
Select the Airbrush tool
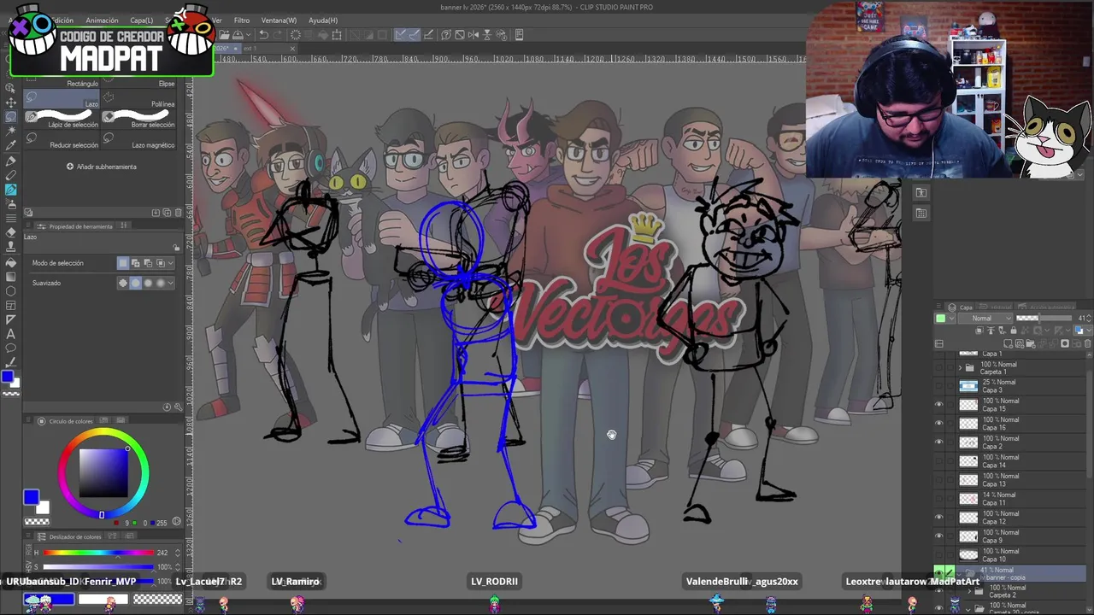click(11, 204)
